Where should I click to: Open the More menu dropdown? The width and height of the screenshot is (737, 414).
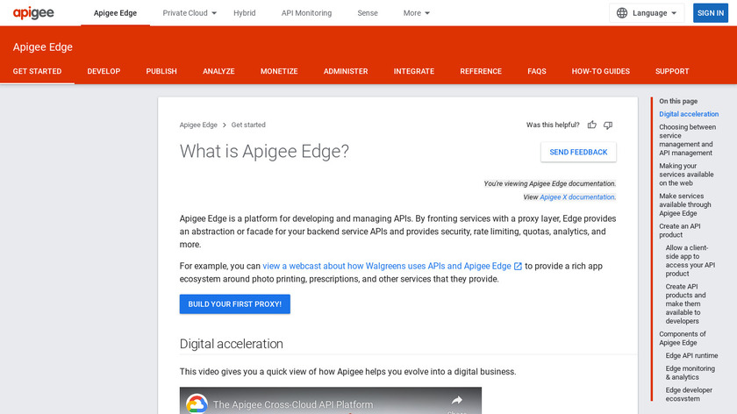coord(417,13)
